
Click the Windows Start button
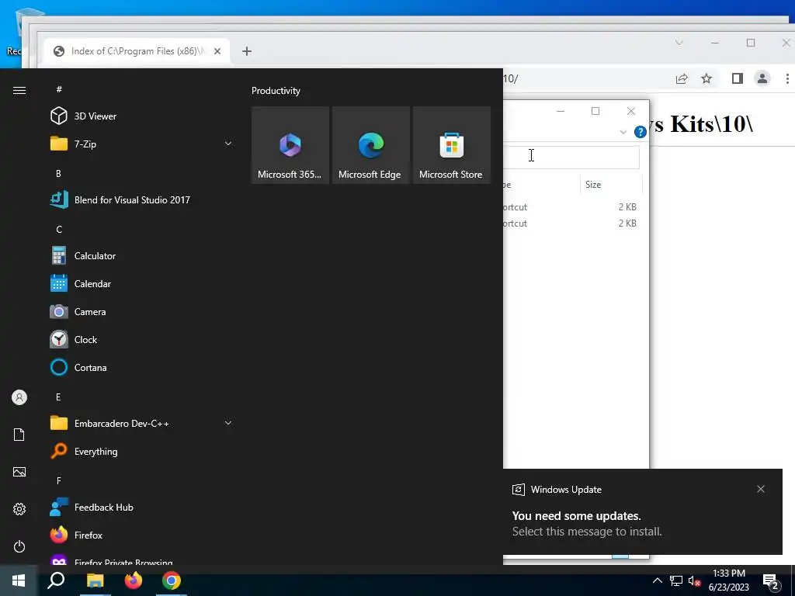[x=19, y=580]
